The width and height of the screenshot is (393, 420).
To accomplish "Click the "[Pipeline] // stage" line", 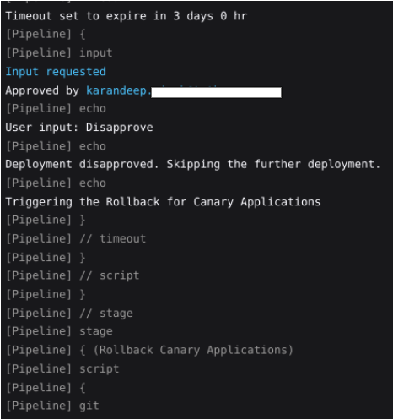I will point(69,313).
